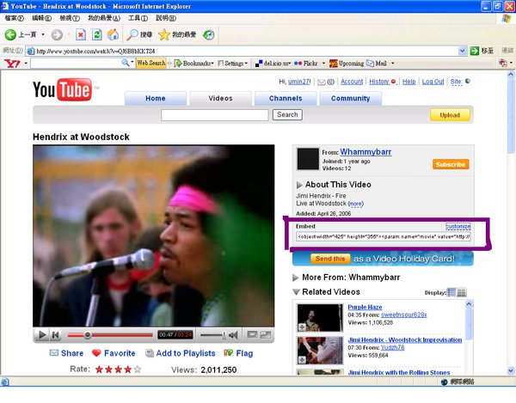This screenshot has width=516, height=403.
Task: Stop page loading with the red X icon
Action: [81, 34]
